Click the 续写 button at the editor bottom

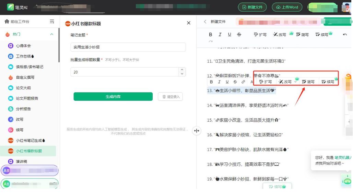coord(277,186)
